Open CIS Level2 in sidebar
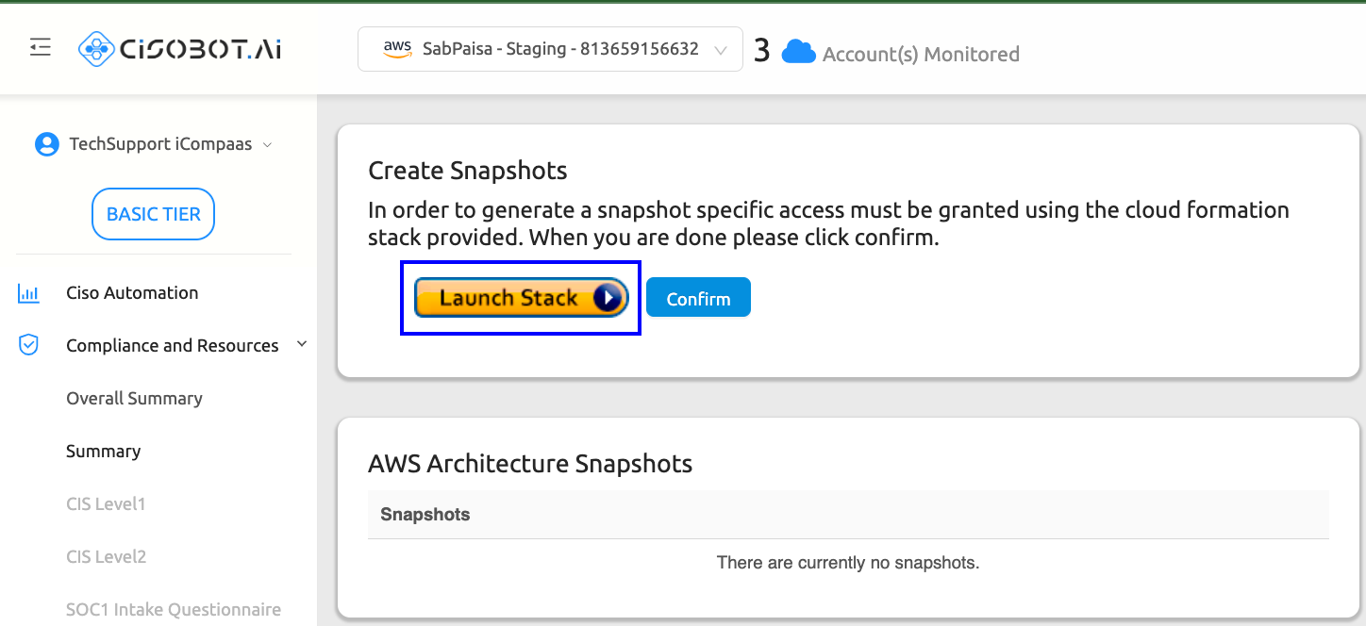This screenshot has height=626, width=1366. pos(106,556)
